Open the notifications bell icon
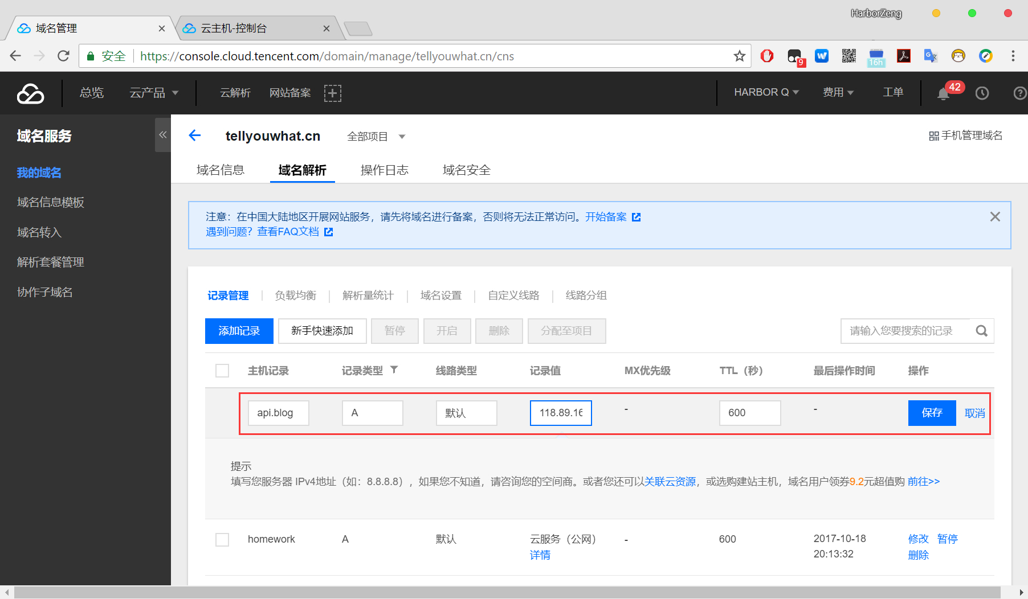Viewport: 1028px width, 599px height. pyautogui.click(x=944, y=94)
